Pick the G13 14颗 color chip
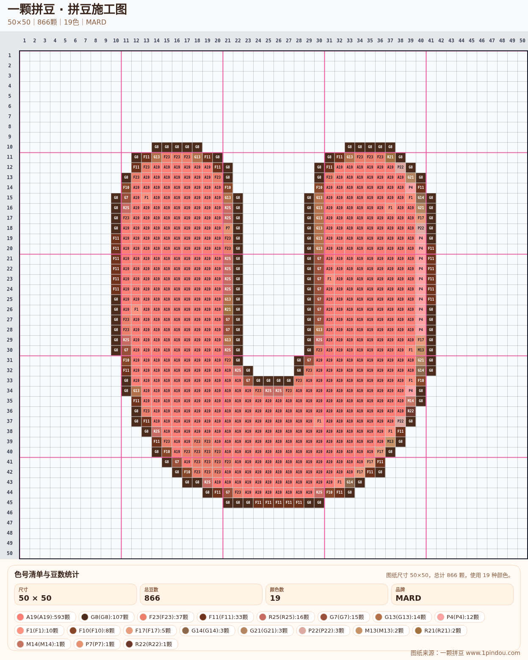This screenshot has height=660, width=528. point(402,617)
